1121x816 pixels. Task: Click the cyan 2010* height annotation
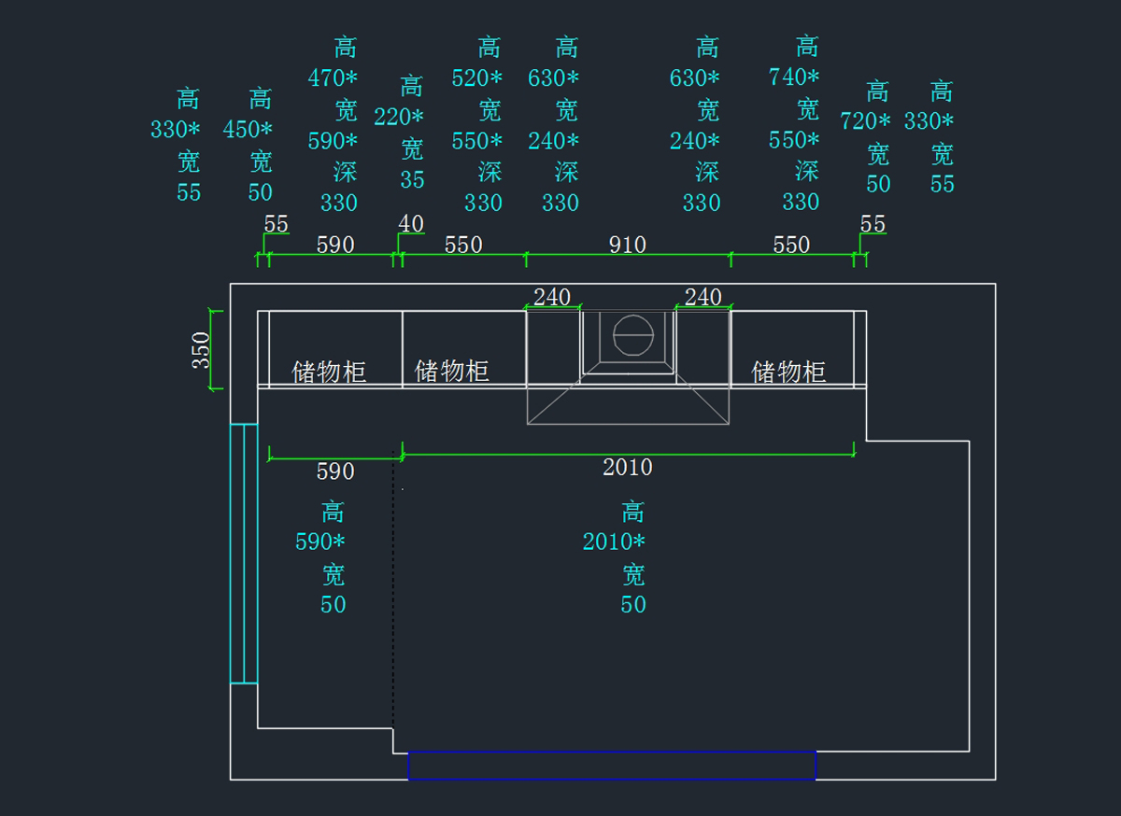(614, 542)
